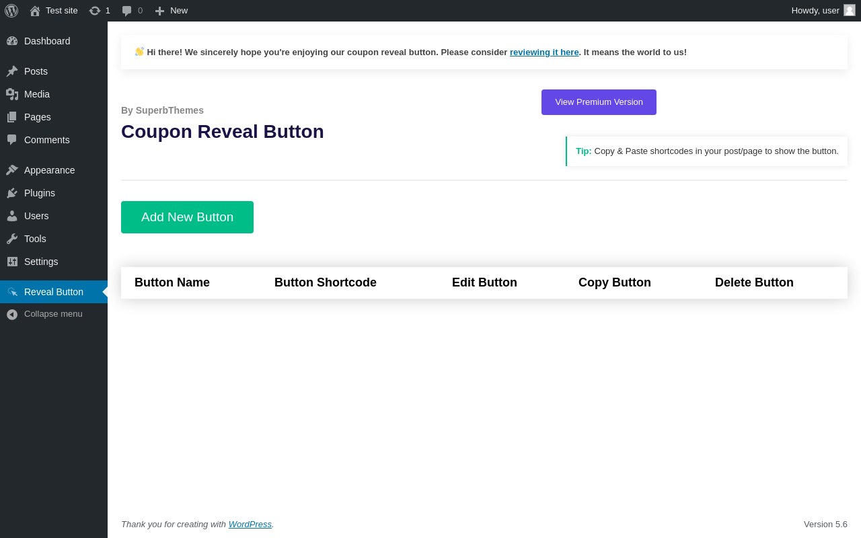This screenshot has width=861, height=538.
Task: Select the Plugins plug icon
Action: click(12, 193)
